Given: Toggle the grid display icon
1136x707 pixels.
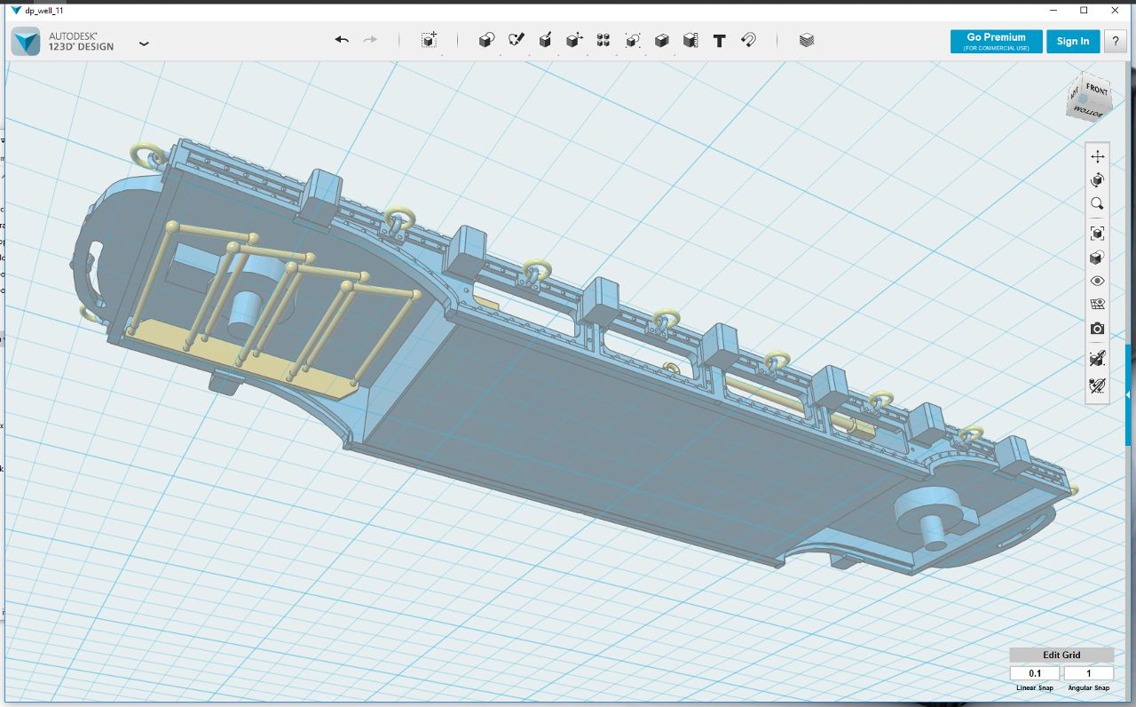Looking at the screenshot, I should 1097,305.
